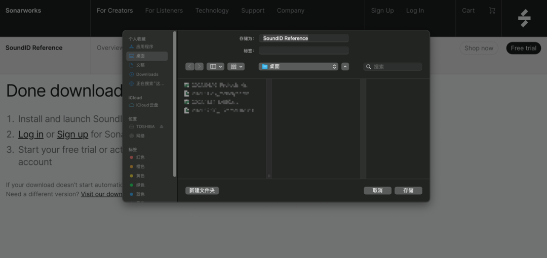This screenshot has height=258, width=547.
Task: Click the Sonarworks logo icon
Action: coord(524,18)
